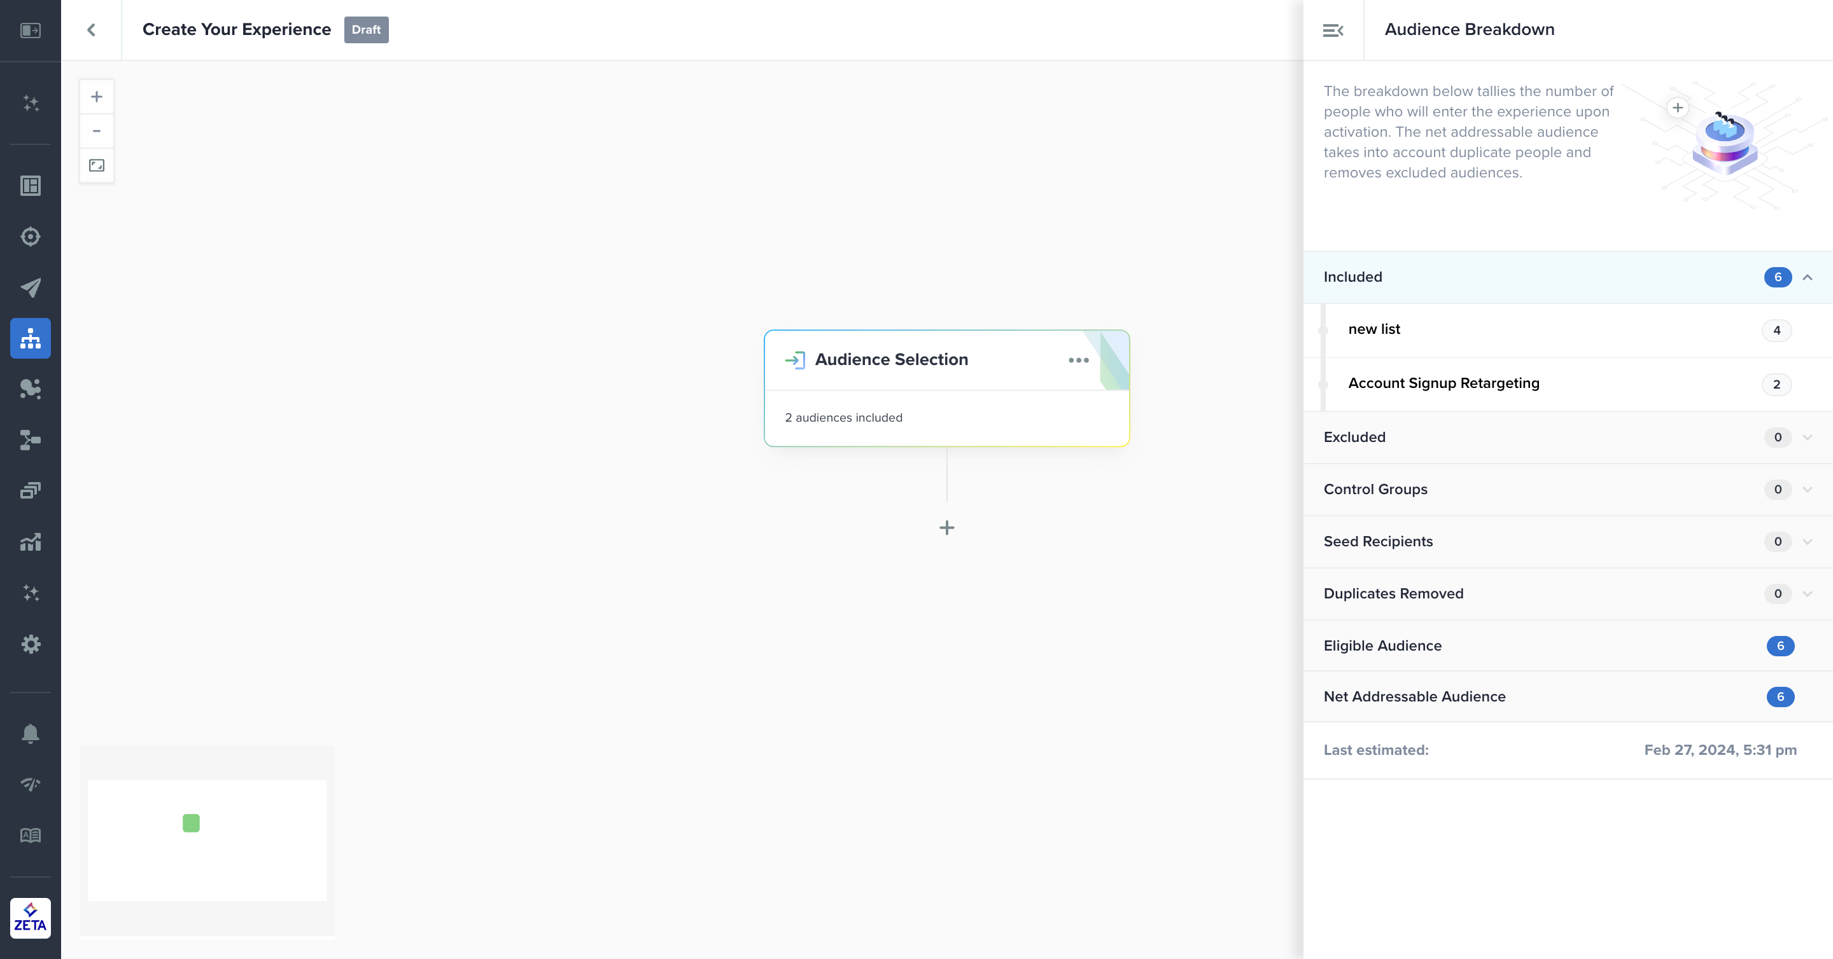Viewport: 1833px width, 959px height.
Task: Expand the Control Groups section
Action: (x=1808, y=489)
